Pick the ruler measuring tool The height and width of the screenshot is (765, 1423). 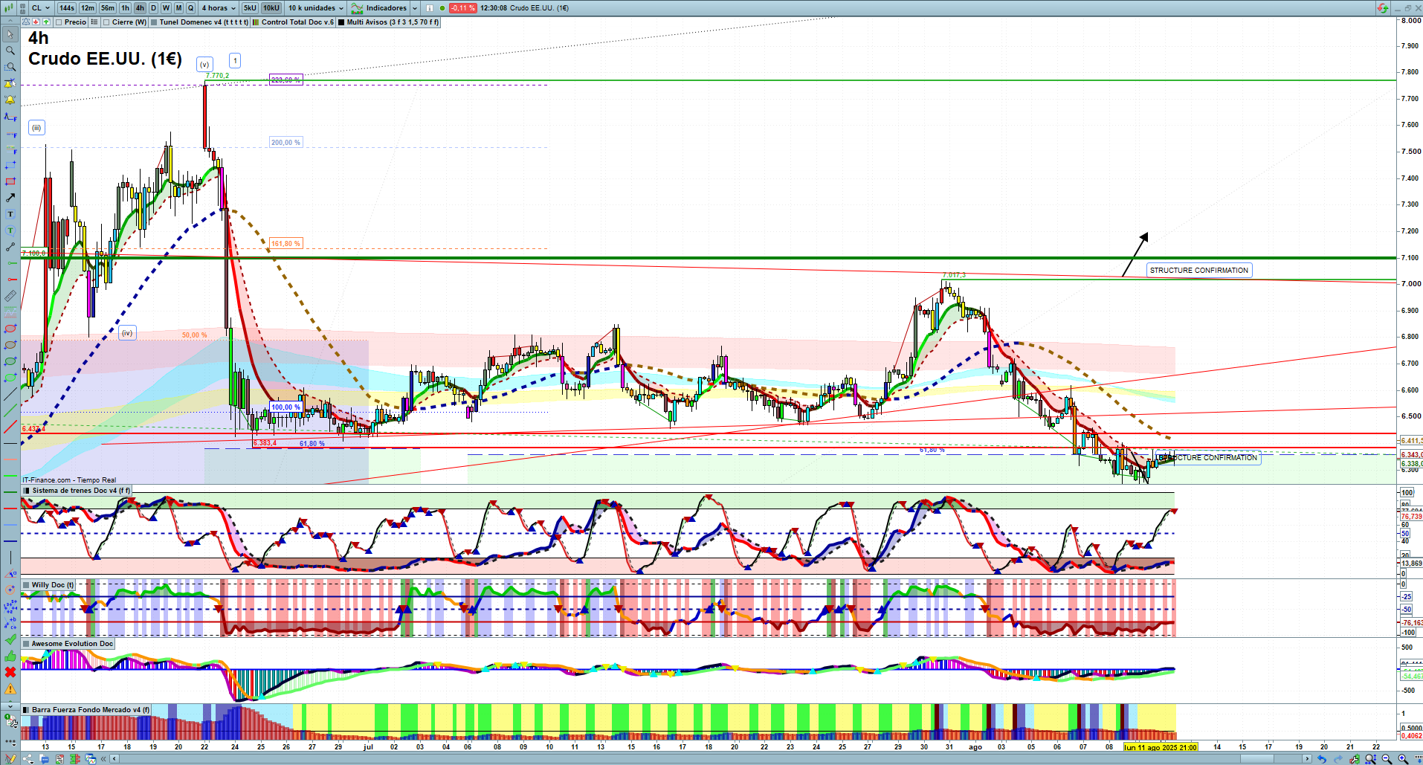pyautogui.click(x=10, y=296)
